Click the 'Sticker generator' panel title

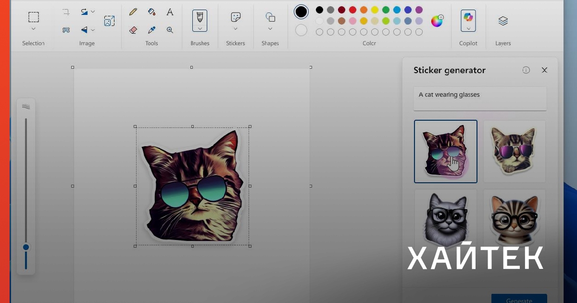(450, 70)
